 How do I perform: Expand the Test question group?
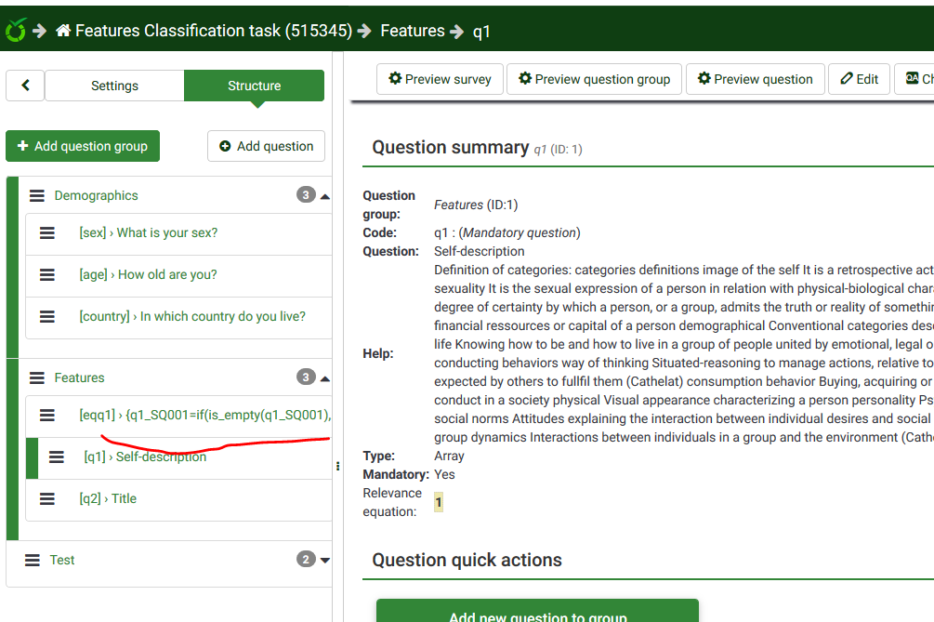pyautogui.click(x=324, y=560)
